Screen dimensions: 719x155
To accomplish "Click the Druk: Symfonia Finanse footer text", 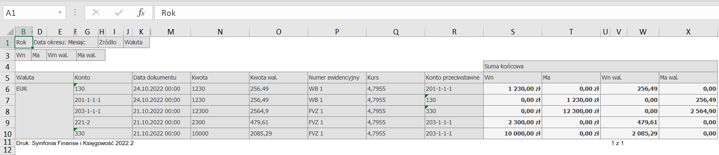I will (75, 143).
